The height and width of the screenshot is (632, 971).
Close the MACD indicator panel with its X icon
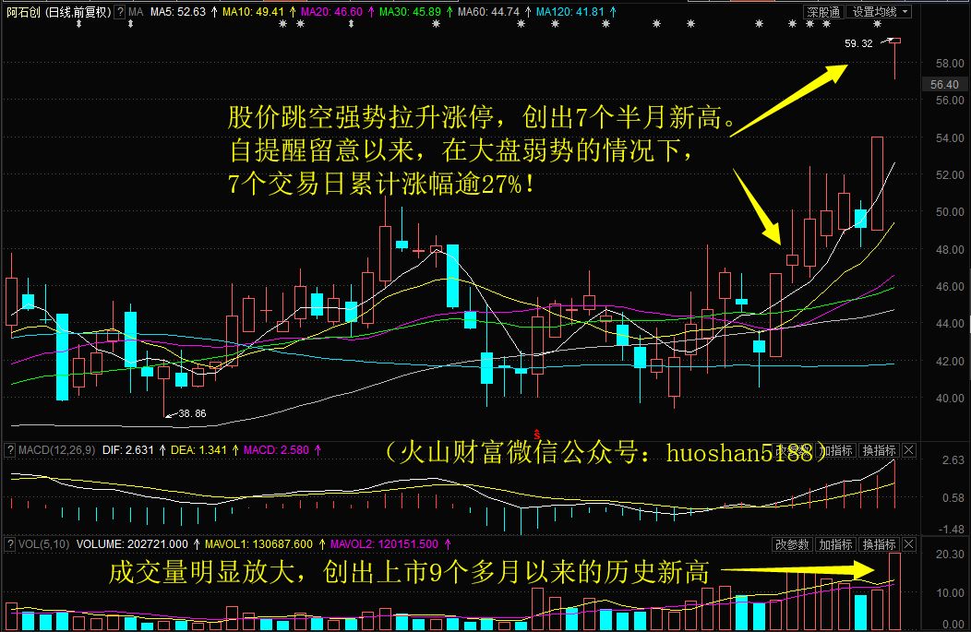pos(908,449)
